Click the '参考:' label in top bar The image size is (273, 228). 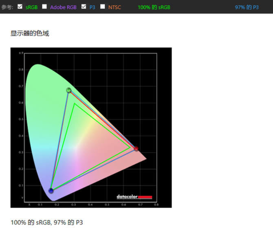[x=7, y=7]
